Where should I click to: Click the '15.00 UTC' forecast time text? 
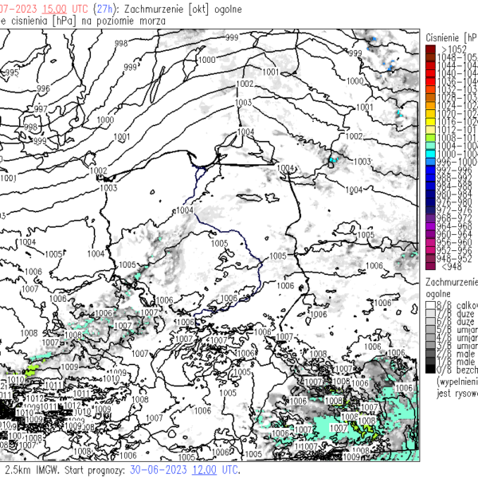tap(65, 9)
